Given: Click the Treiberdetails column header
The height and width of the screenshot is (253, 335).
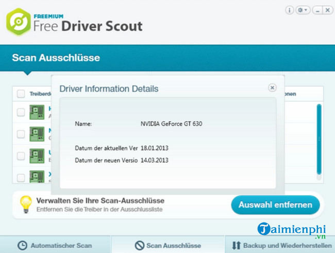Looking at the screenshot, I should tap(40, 94).
